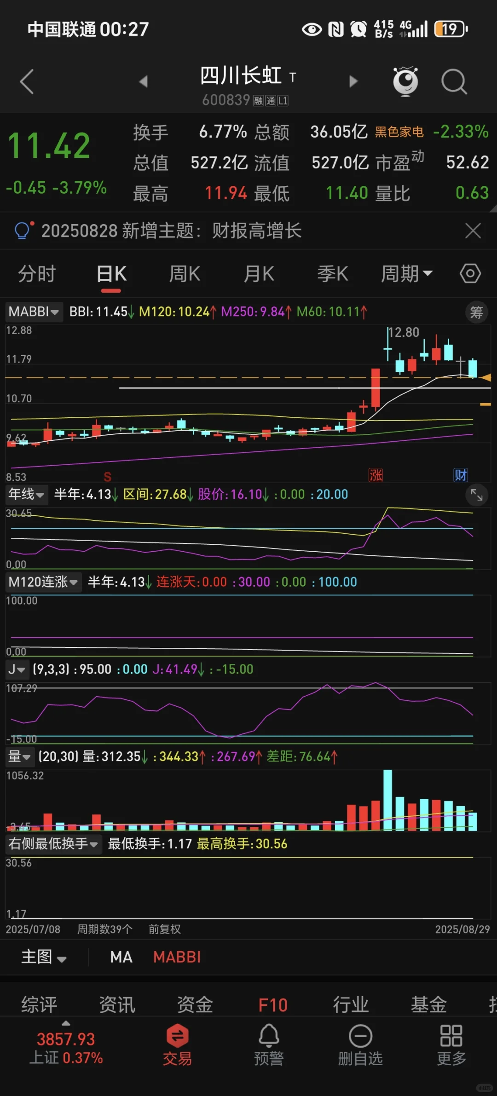Tap the 市盈 52.62 value
The width and height of the screenshot is (497, 1096).
click(x=467, y=162)
